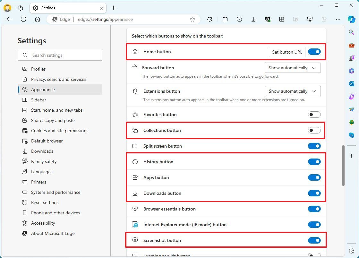Disable the Home button toggle

click(x=314, y=52)
